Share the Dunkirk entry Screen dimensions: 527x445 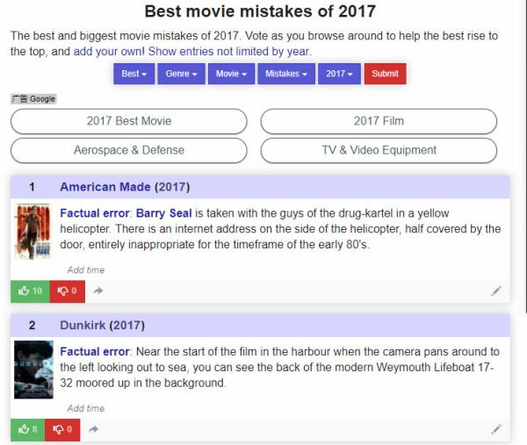[94, 429]
